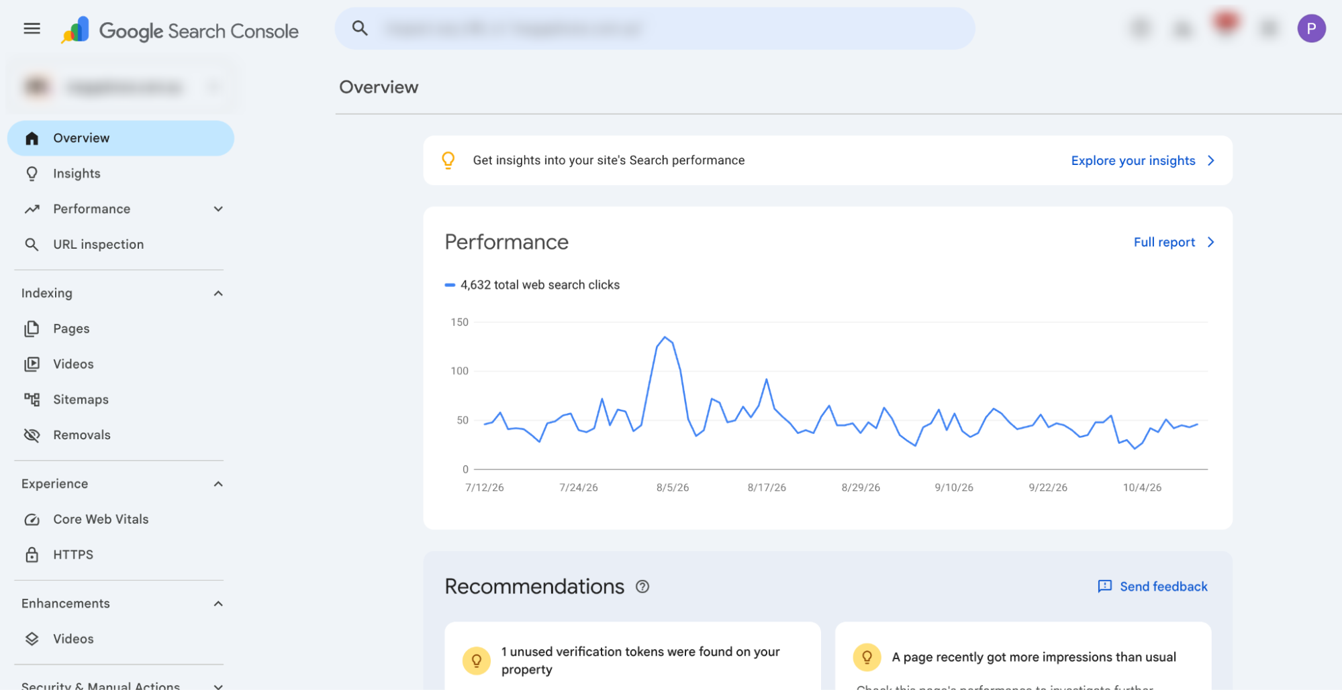The image size is (1342, 690).
Task: Open the Performance Full report link
Action: [x=1173, y=242]
